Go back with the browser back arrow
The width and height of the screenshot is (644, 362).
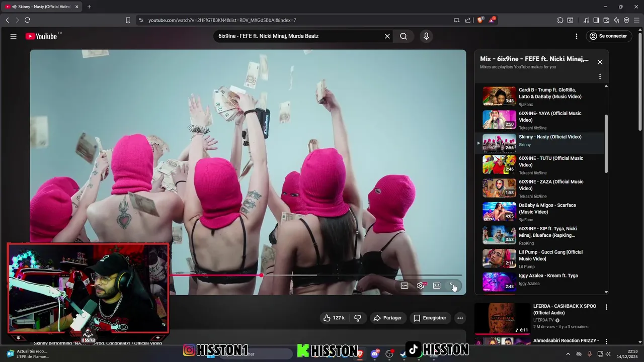click(7, 20)
